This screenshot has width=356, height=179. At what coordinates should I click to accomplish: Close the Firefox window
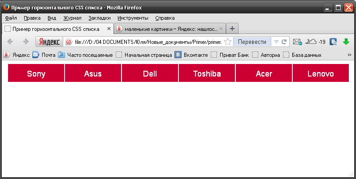(x=348, y=8)
